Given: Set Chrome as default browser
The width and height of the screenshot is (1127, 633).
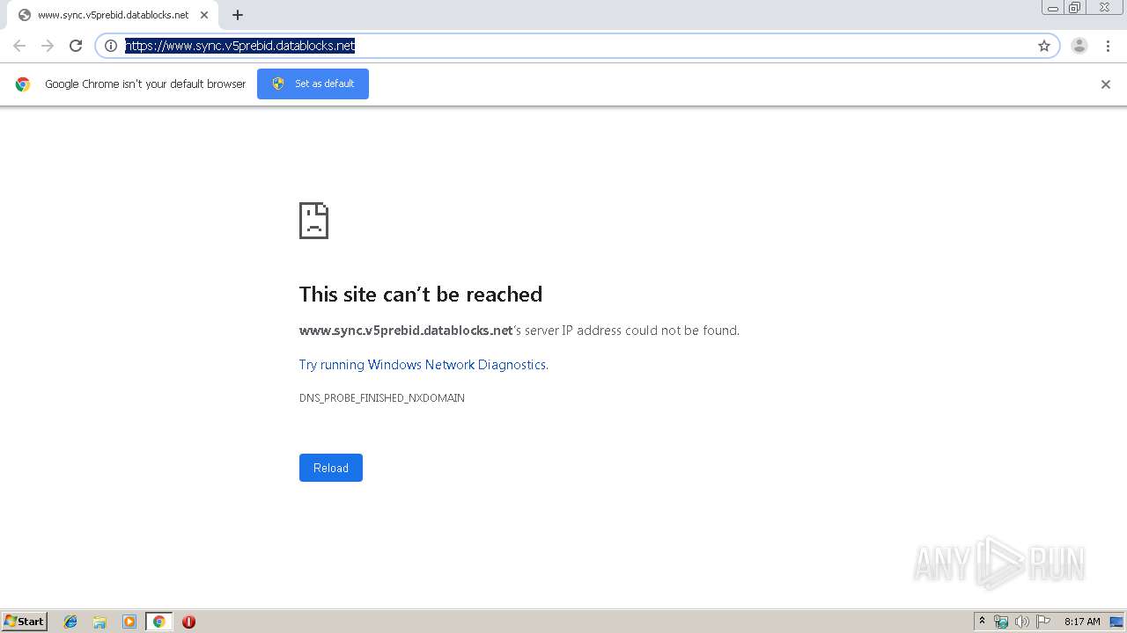Looking at the screenshot, I should click(313, 84).
